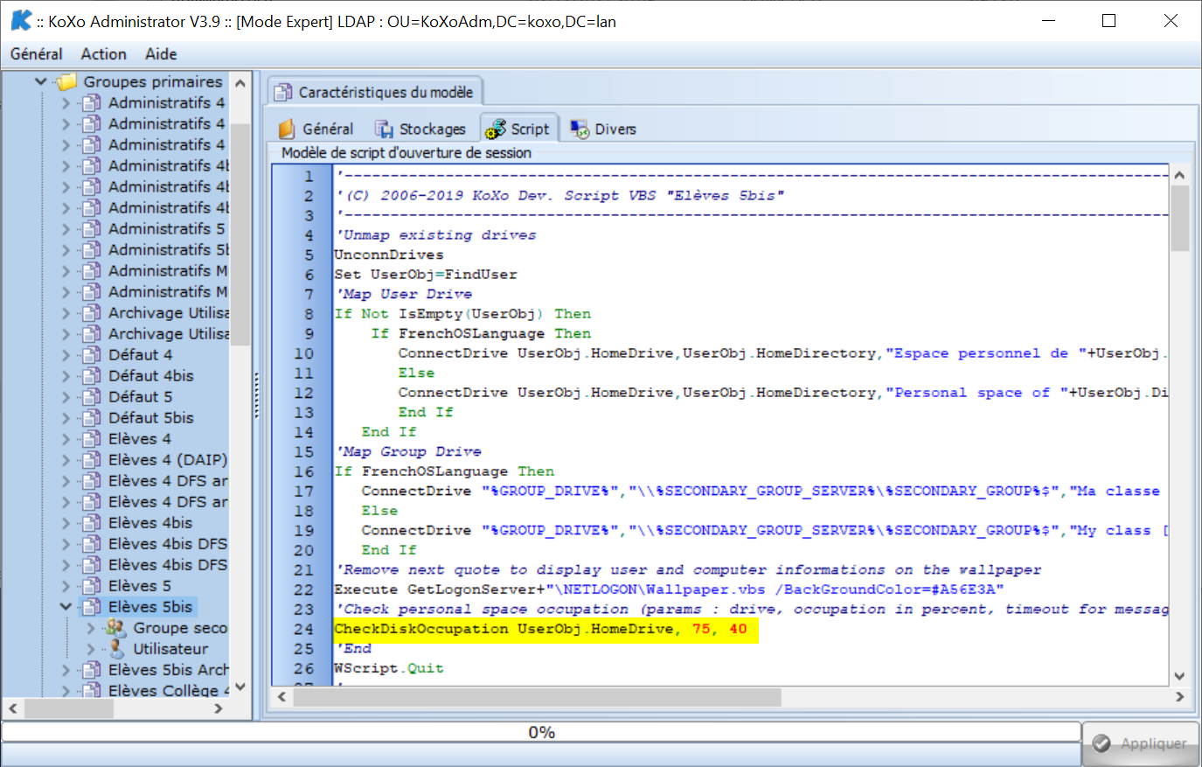
Task: Open the Aide menu
Action: coord(161,54)
